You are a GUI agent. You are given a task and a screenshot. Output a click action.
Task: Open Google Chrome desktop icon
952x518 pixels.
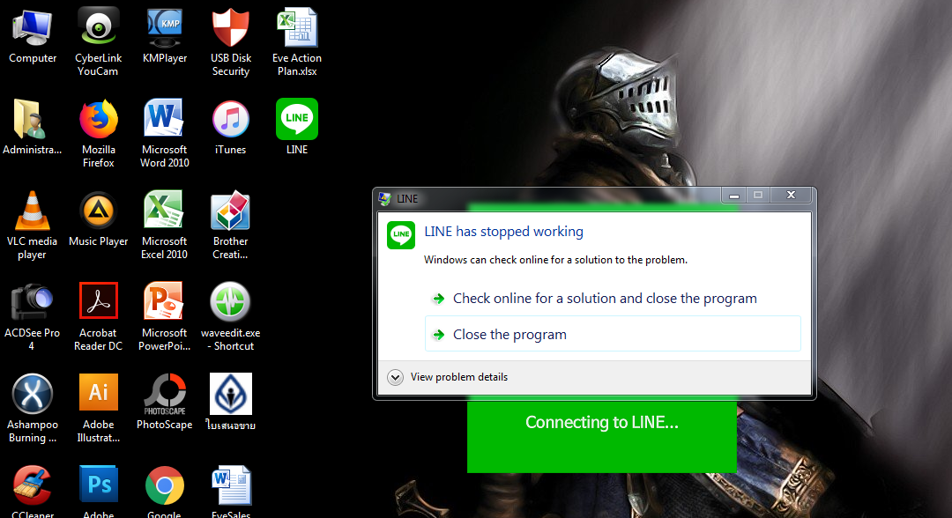[x=164, y=485]
